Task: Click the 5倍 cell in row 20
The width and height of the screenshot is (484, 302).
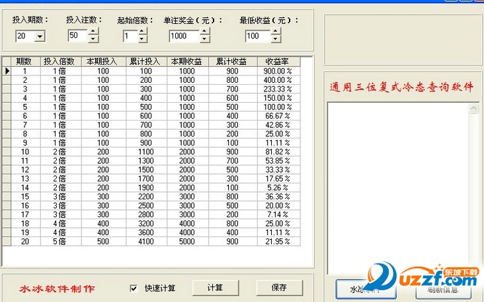Action: (x=61, y=242)
